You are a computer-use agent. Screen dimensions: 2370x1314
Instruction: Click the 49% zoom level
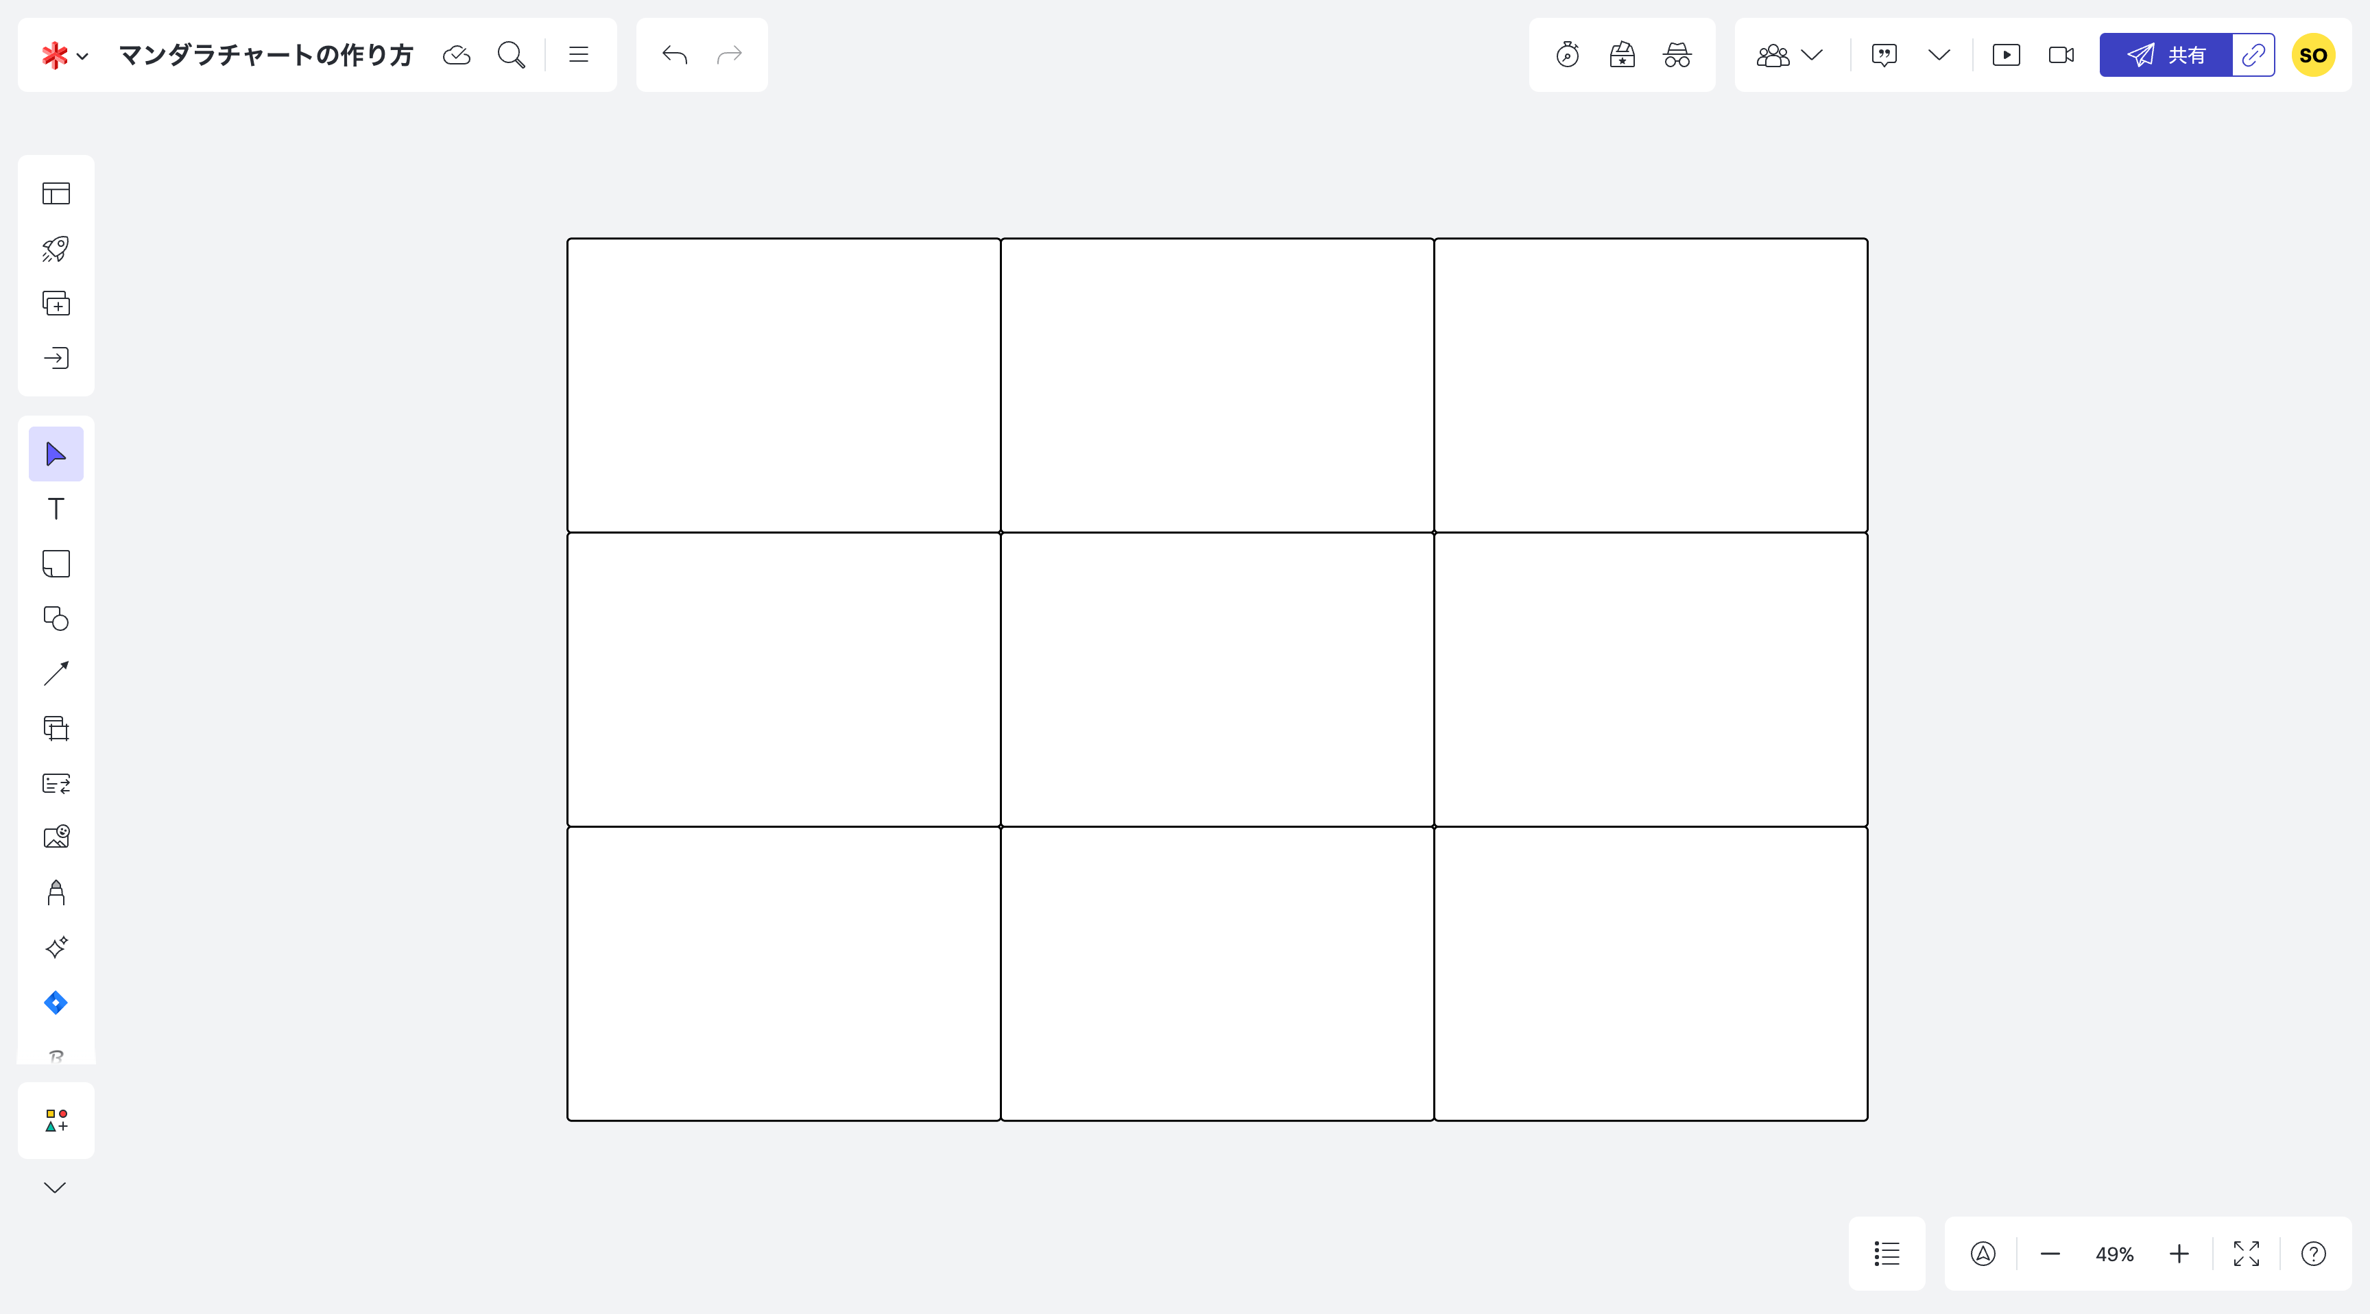(x=2114, y=1254)
